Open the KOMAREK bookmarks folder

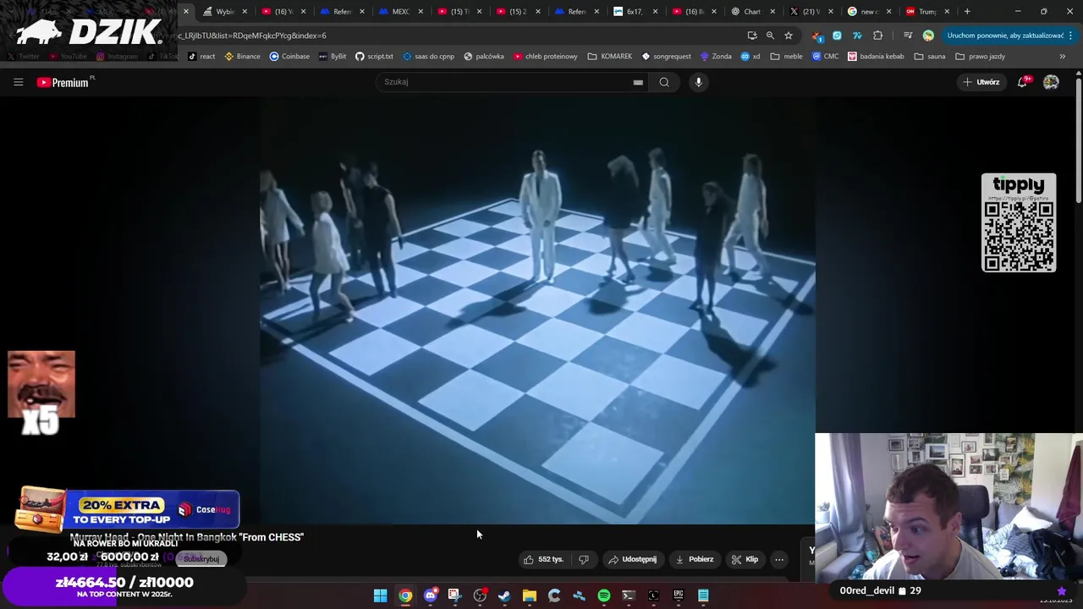pyautogui.click(x=609, y=57)
